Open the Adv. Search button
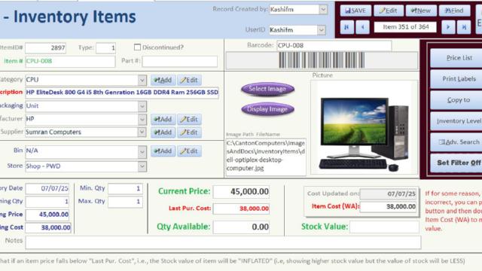 point(459,142)
